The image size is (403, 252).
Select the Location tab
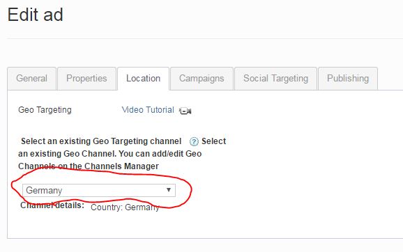click(x=144, y=79)
